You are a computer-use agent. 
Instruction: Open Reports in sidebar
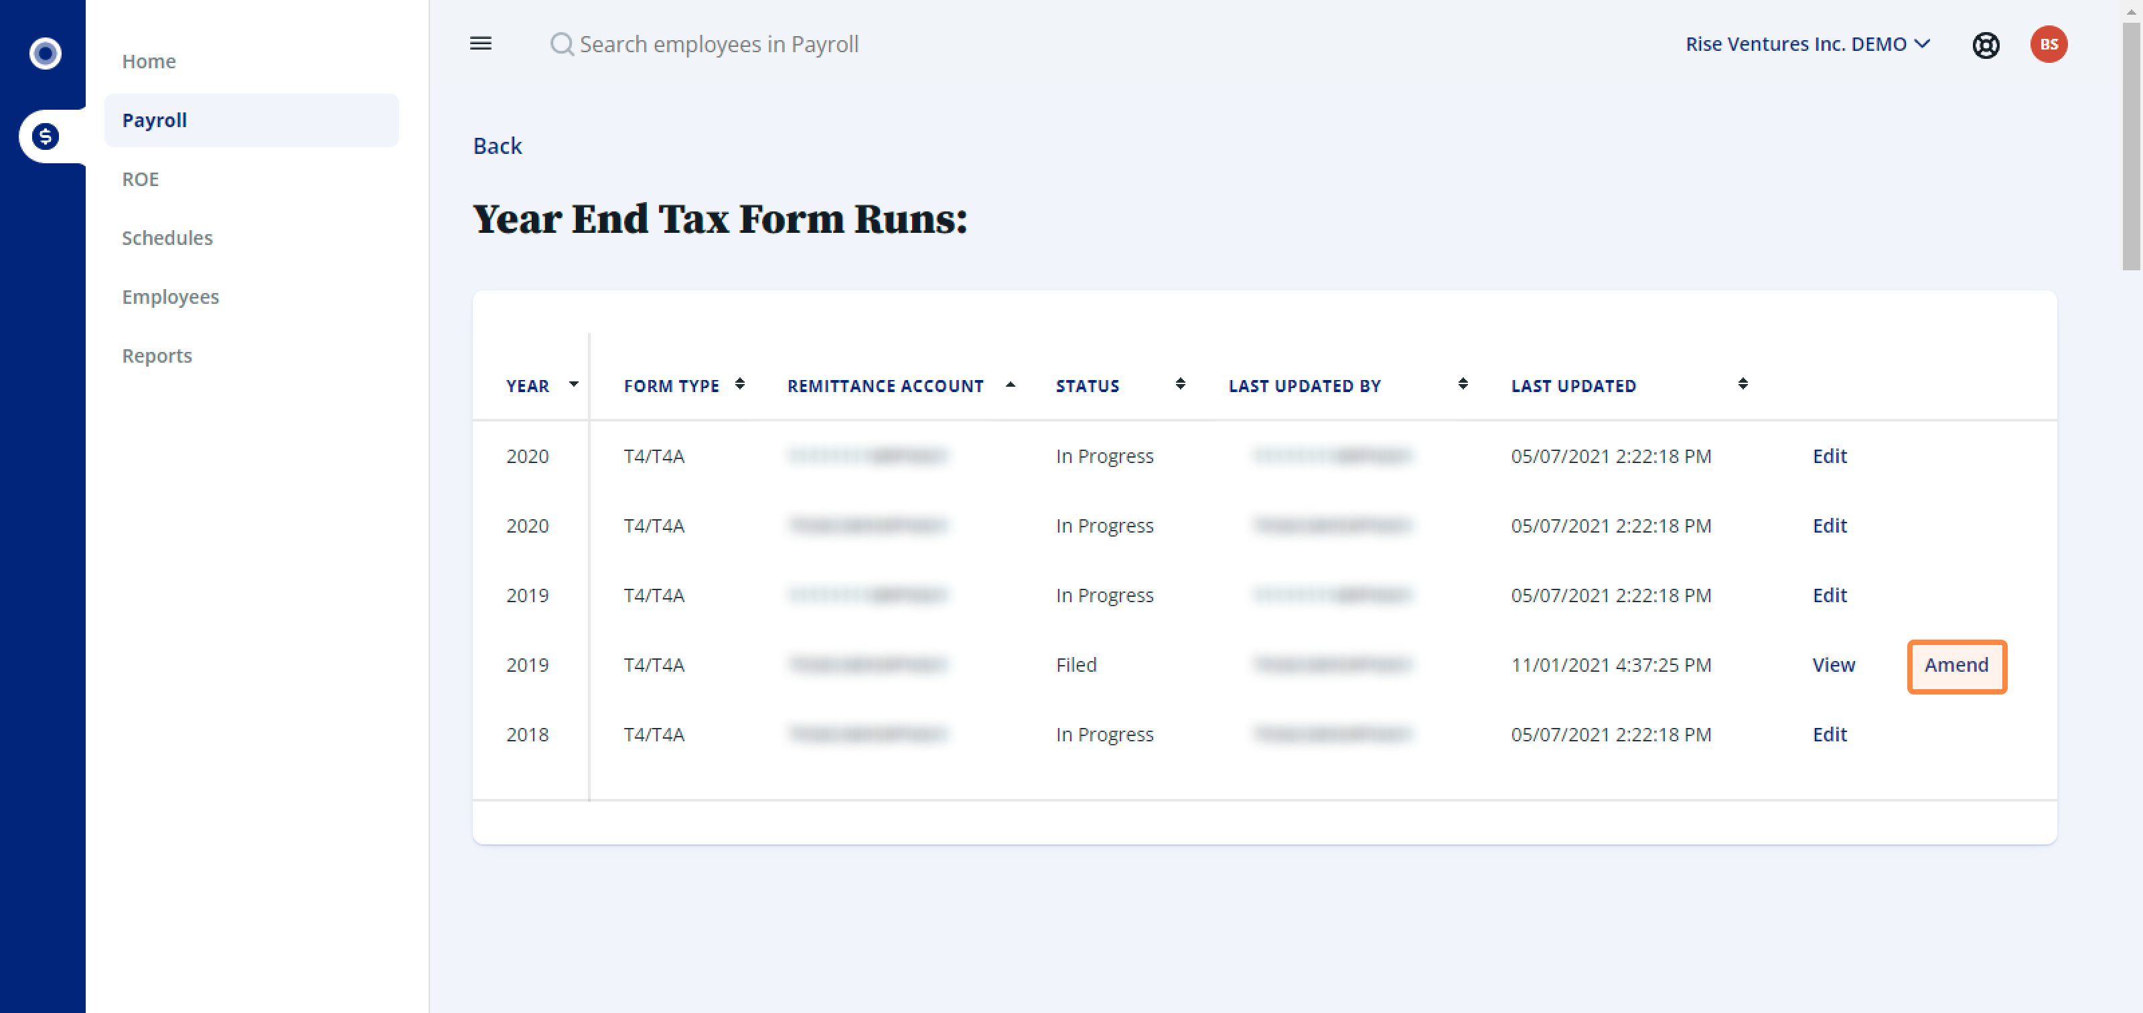[157, 357]
